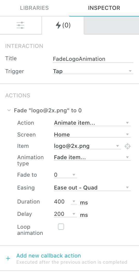Image resolution: width=139 pixels, height=273 pixels.
Task: Click the plus icon for callback action
Action: [x=8, y=258]
